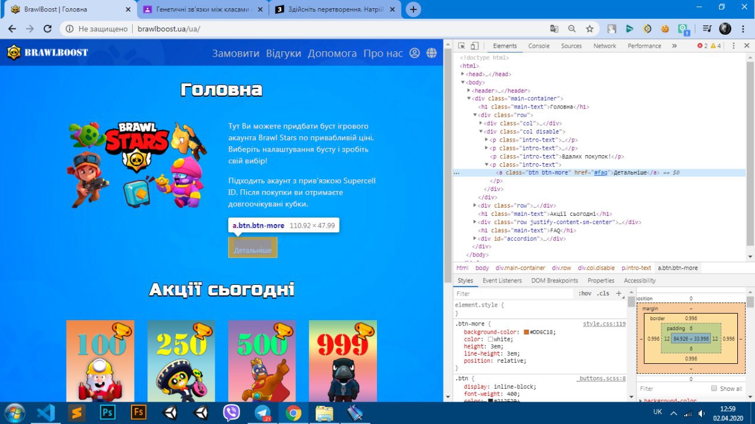Screen dimensions: 755x424
Task: Switch to the Console tab
Action: click(539, 46)
